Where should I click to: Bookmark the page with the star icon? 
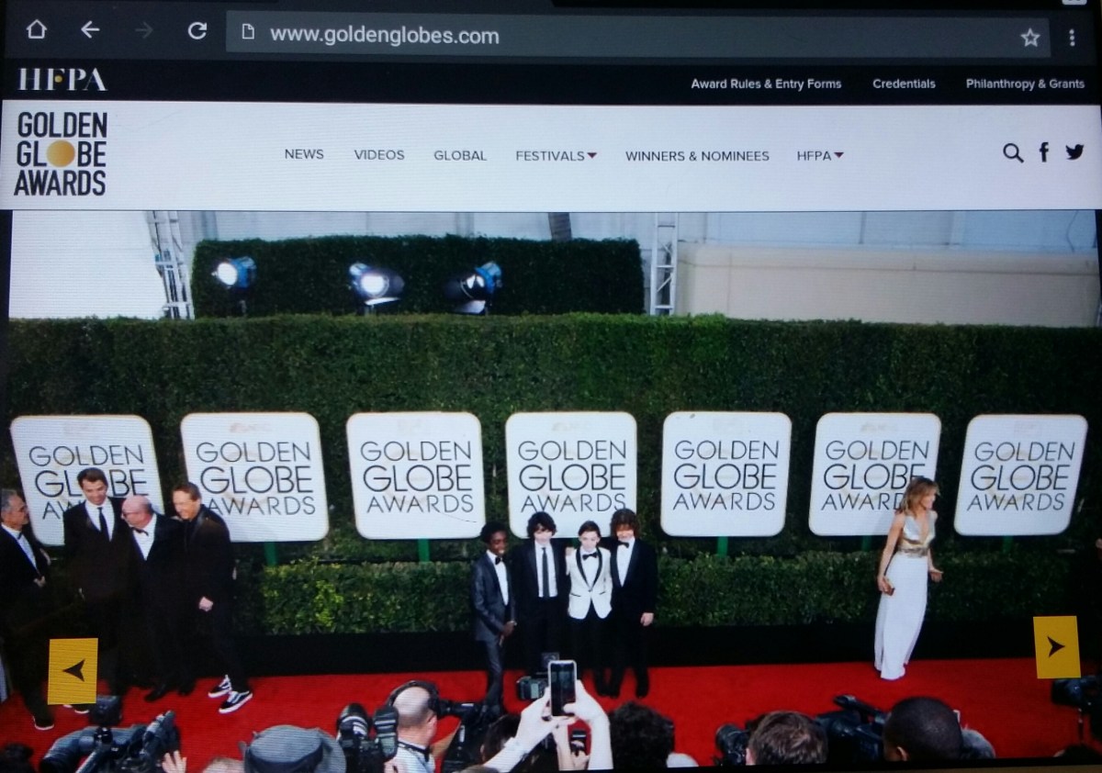pyautogui.click(x=1030, y=37)
